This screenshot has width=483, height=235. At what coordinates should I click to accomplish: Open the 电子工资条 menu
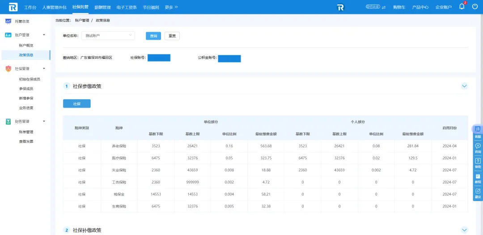coord(127,8)
